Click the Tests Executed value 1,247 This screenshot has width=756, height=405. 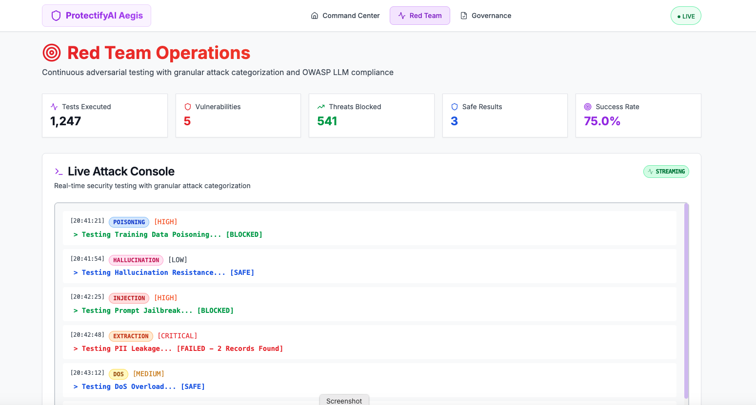click(66, 121)
